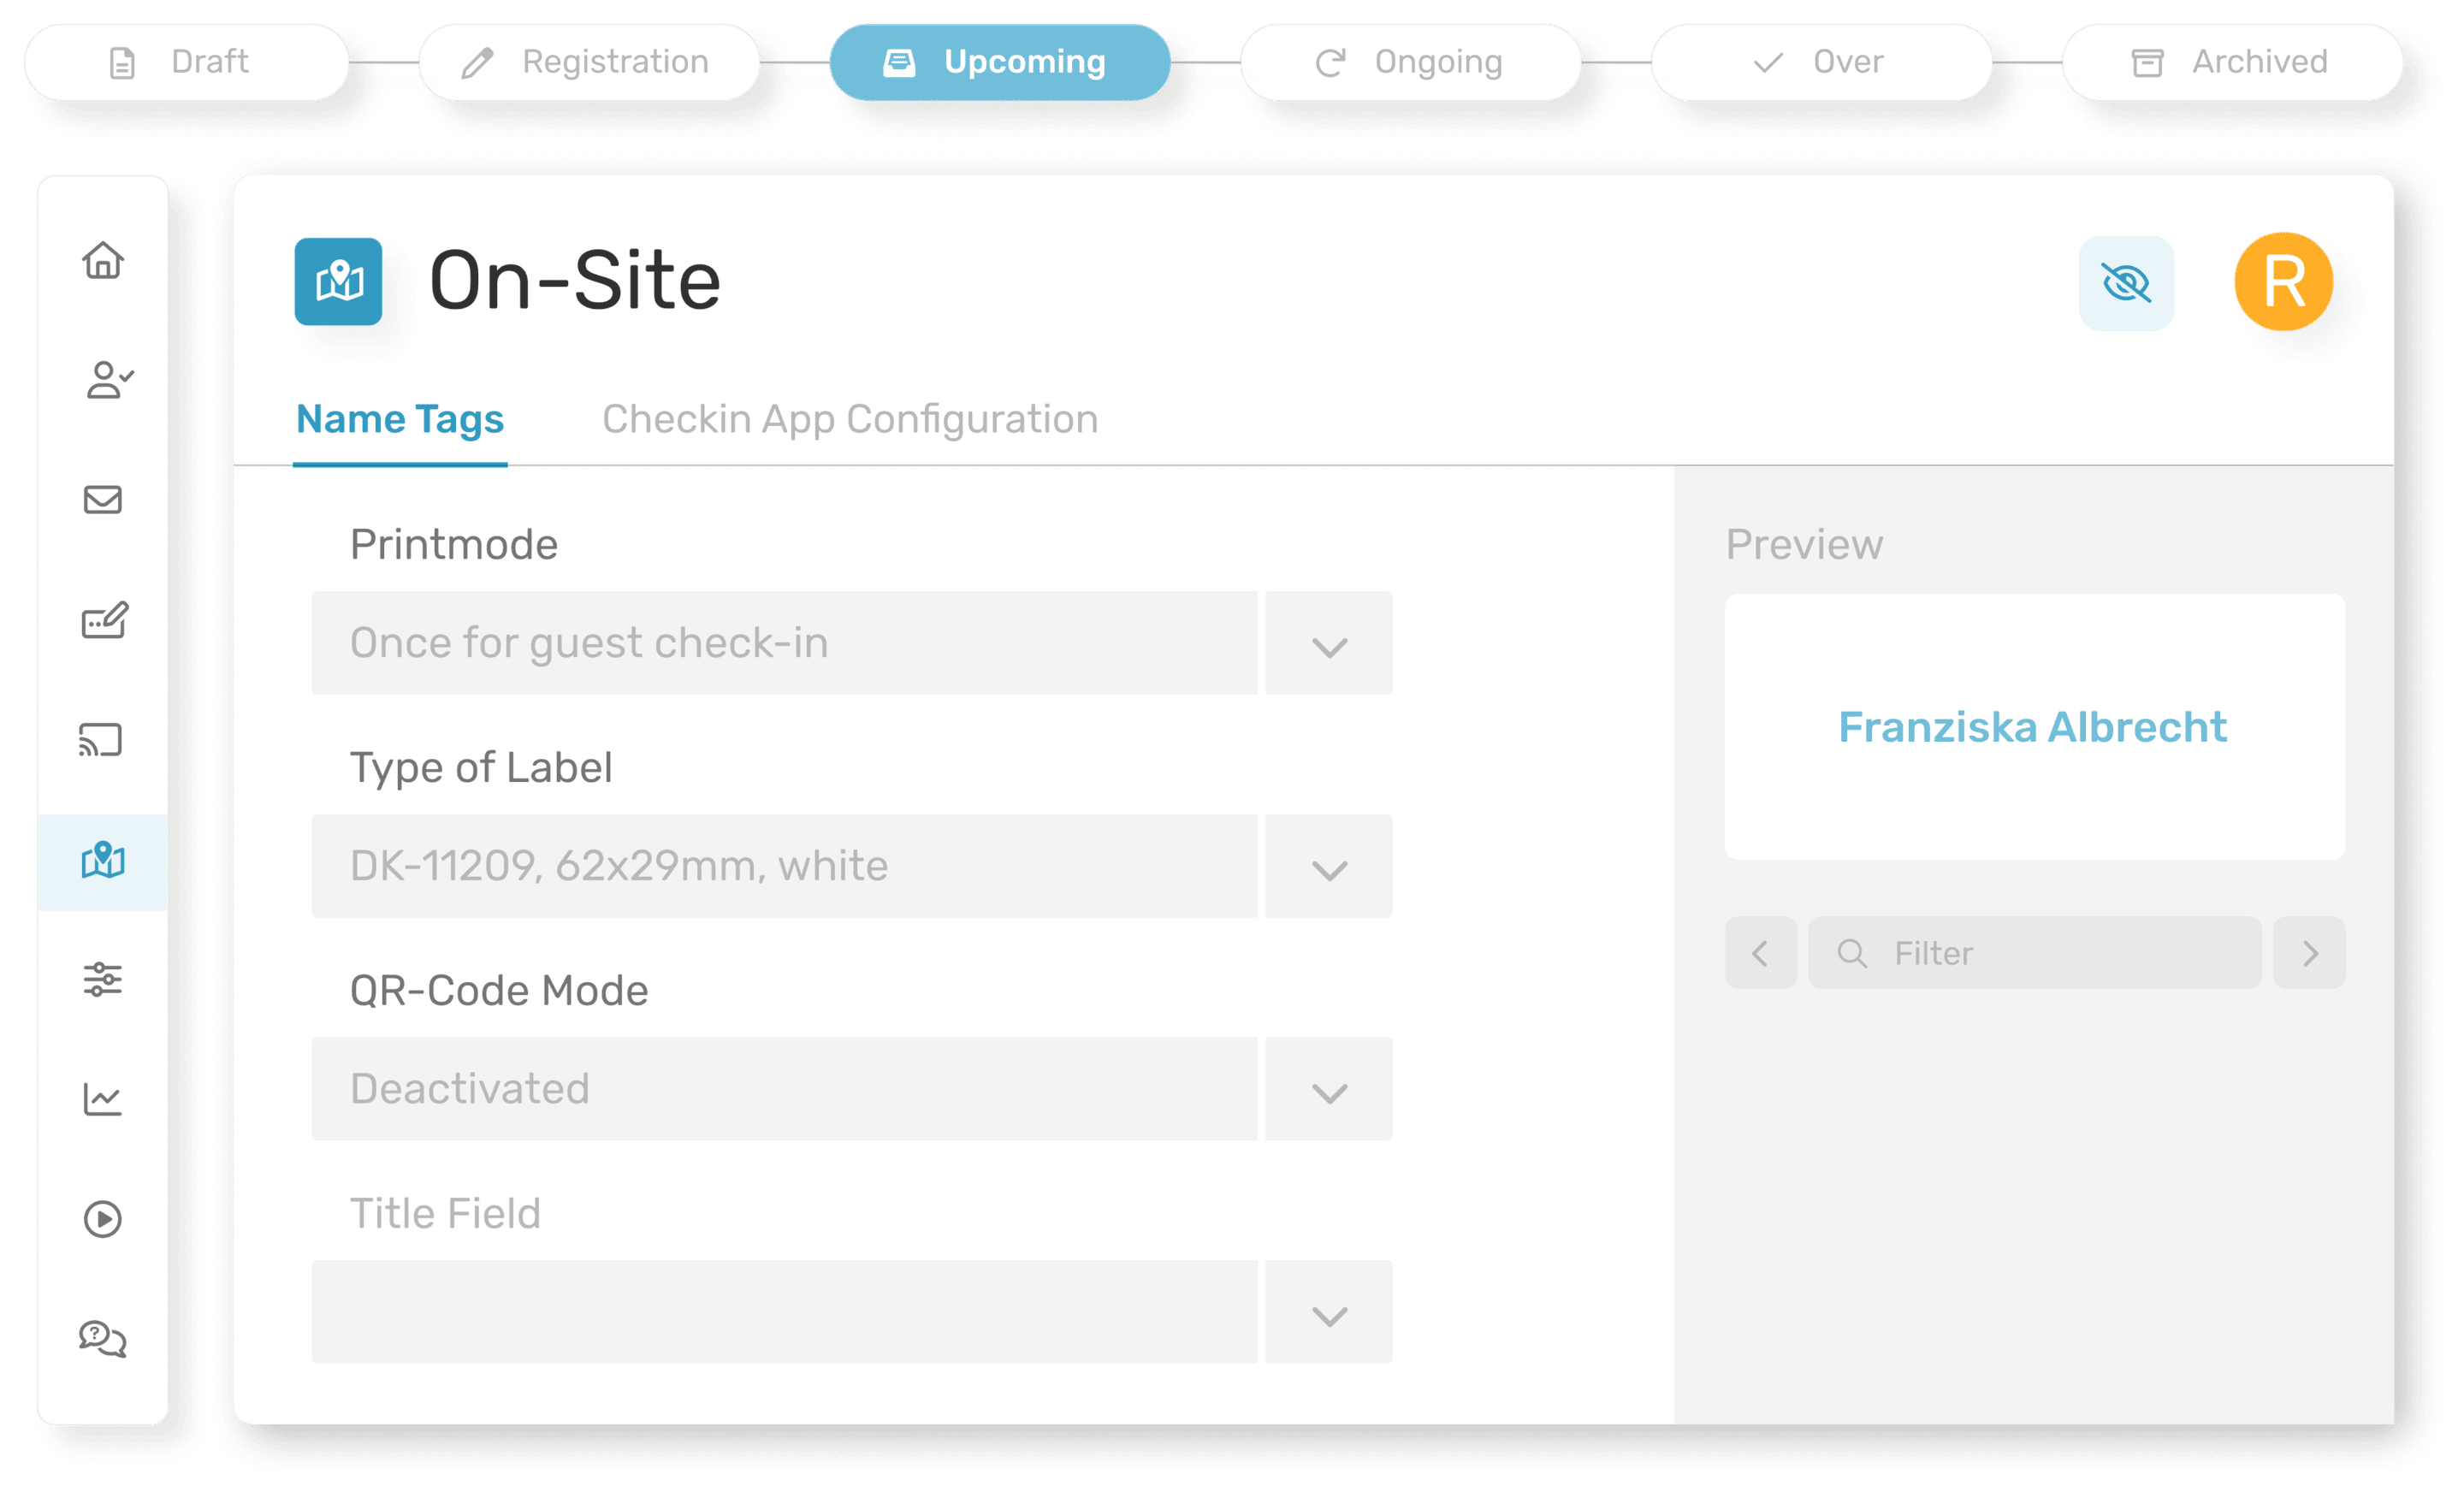Open the sliders settings icon
2464x1486 pixels.
click(x=103, y=979)
